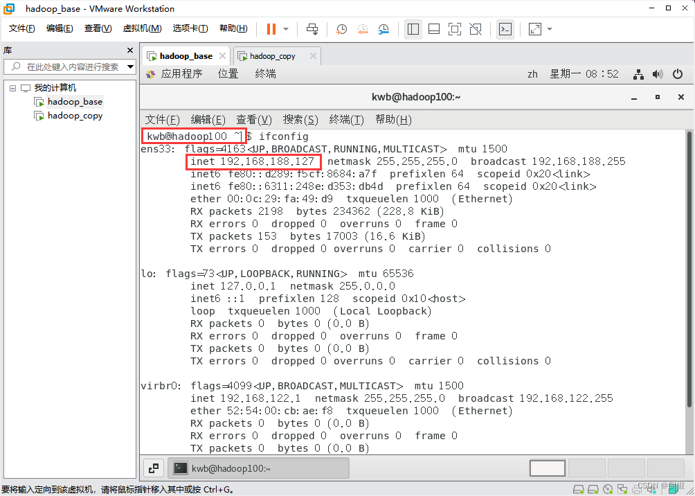Open terminal 帮助(H) menu
The width and height of the screenshot is (695, 496).
coord(393,119)
